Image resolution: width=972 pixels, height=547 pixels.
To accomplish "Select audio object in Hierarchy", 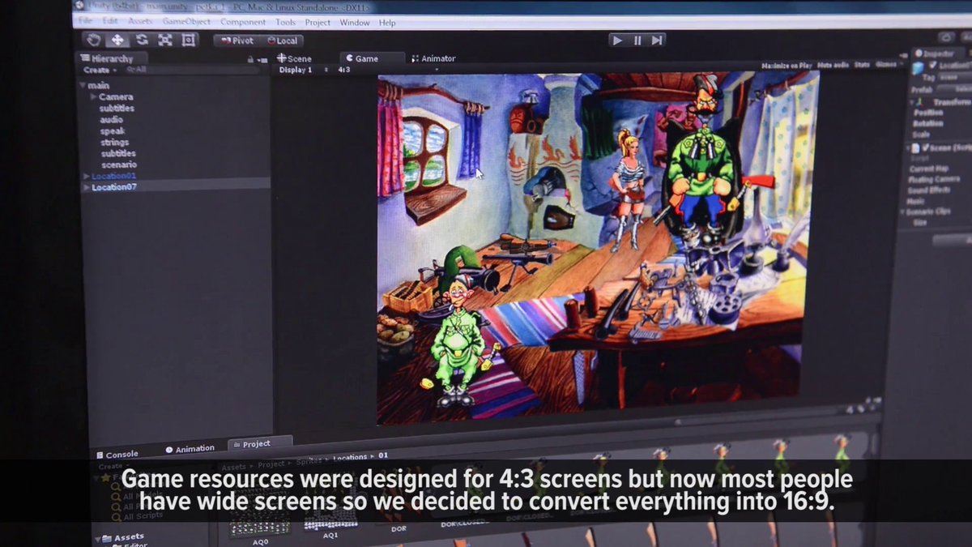I will point(112,120).
